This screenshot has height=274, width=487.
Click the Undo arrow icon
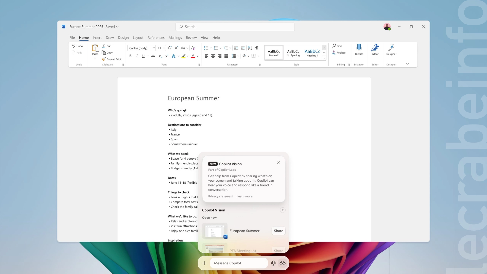[74, 46]
